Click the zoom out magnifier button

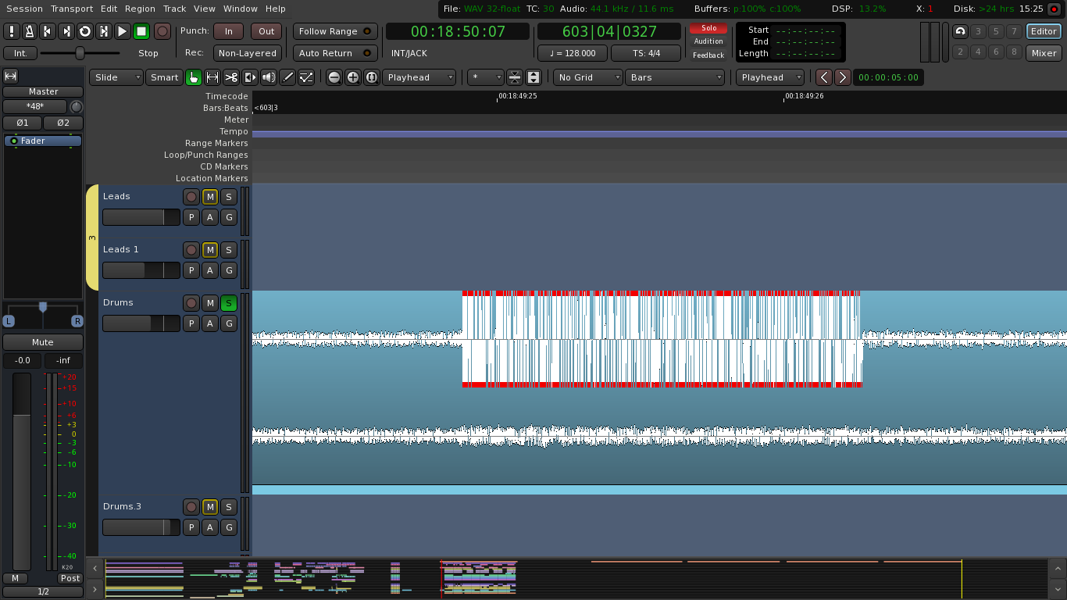tap(334, 77)
